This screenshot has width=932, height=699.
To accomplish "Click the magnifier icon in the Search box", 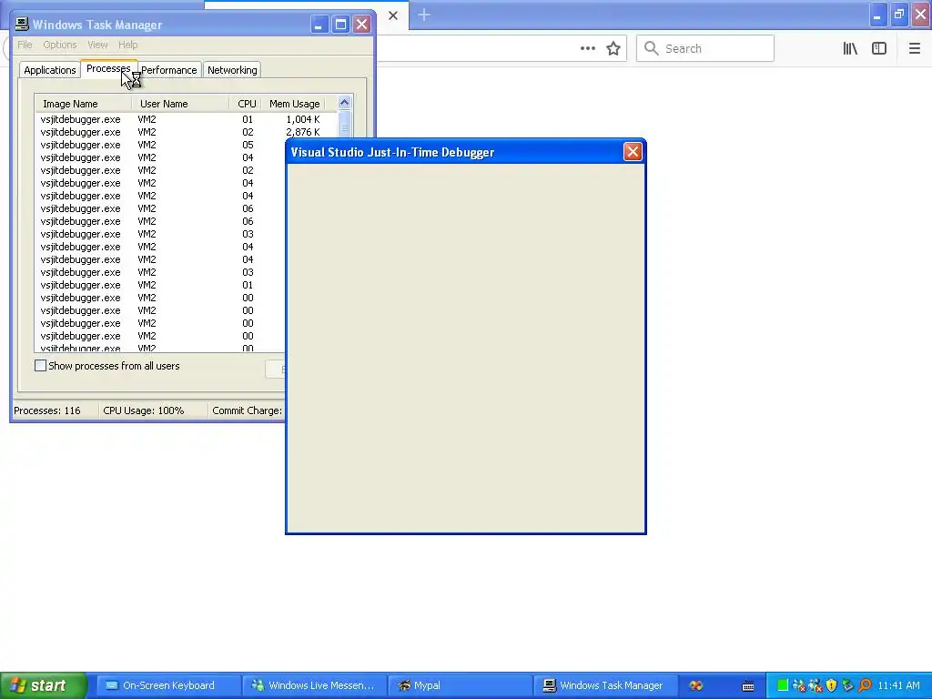I will tap(652, 49).
